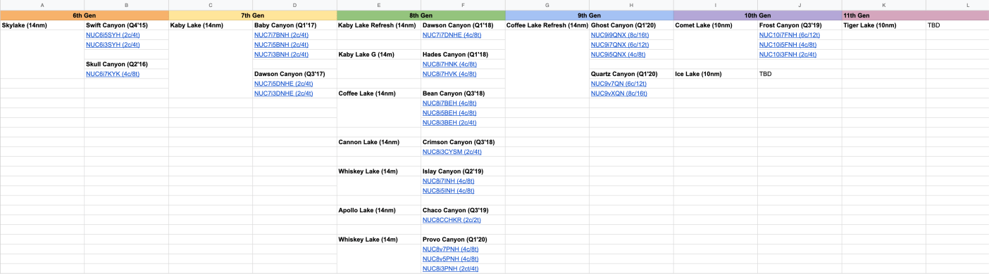Follow the NUC8i3CYSM (2c/4t) link
The height and width of the screenshot is (274, 989).
click(x=452, y=152)
